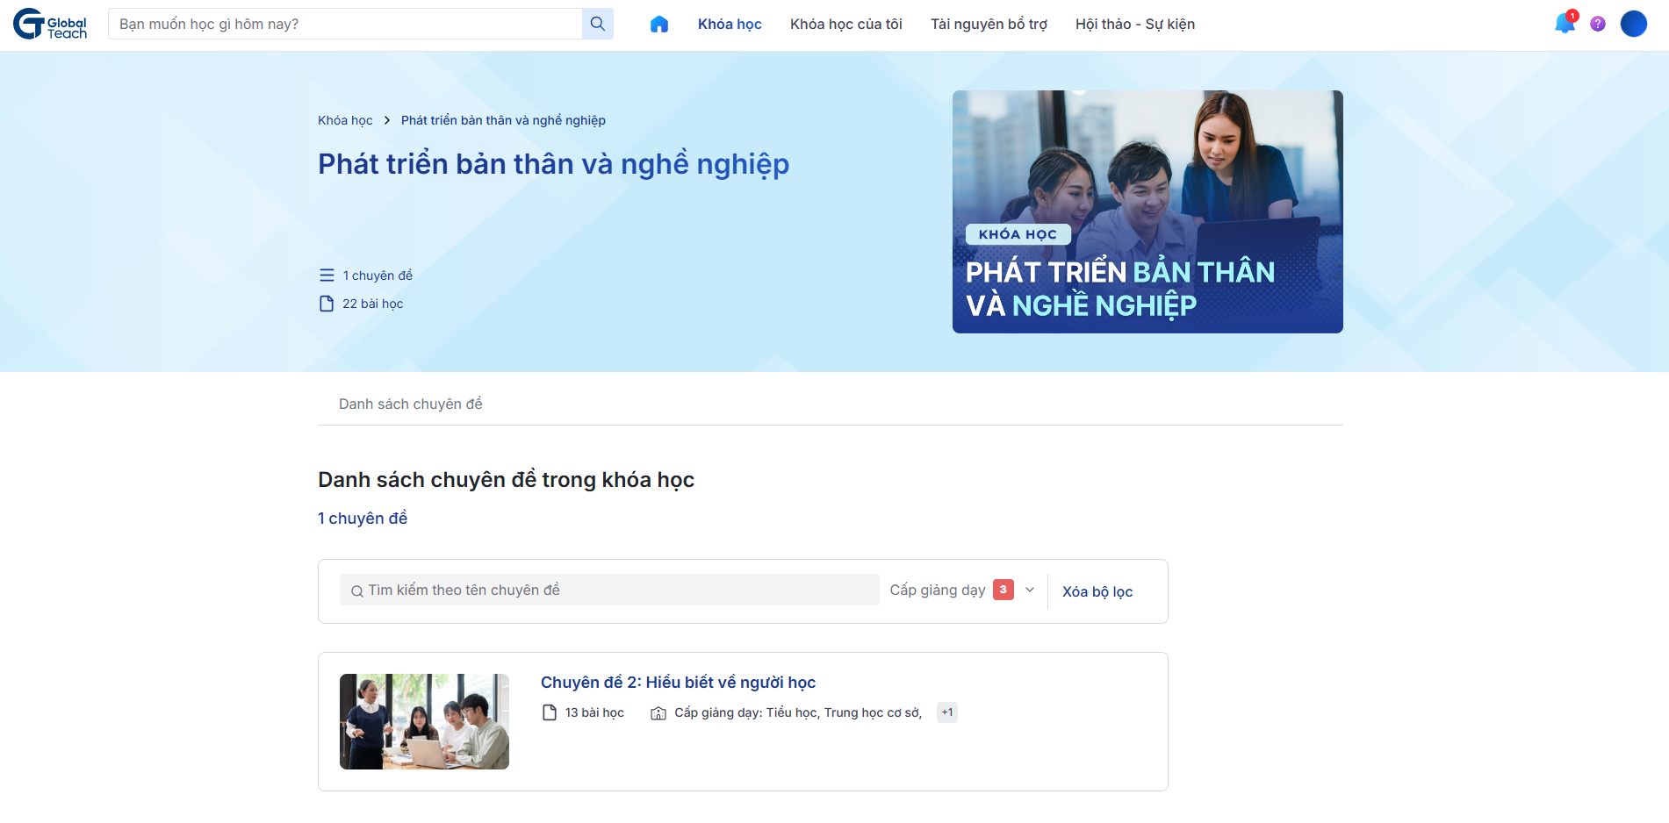Image resolution: width=1669 pixels, height=823 pixels.
Task: Click the 'Khóa học' breadcrumb link
Action: pos(344,120)
